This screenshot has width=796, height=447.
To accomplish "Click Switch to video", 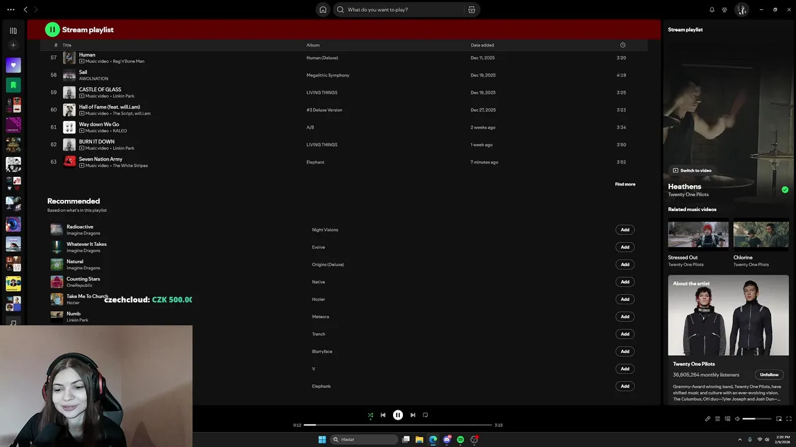I will [692, 170].
